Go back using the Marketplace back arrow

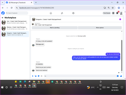[x=3, y=18]
